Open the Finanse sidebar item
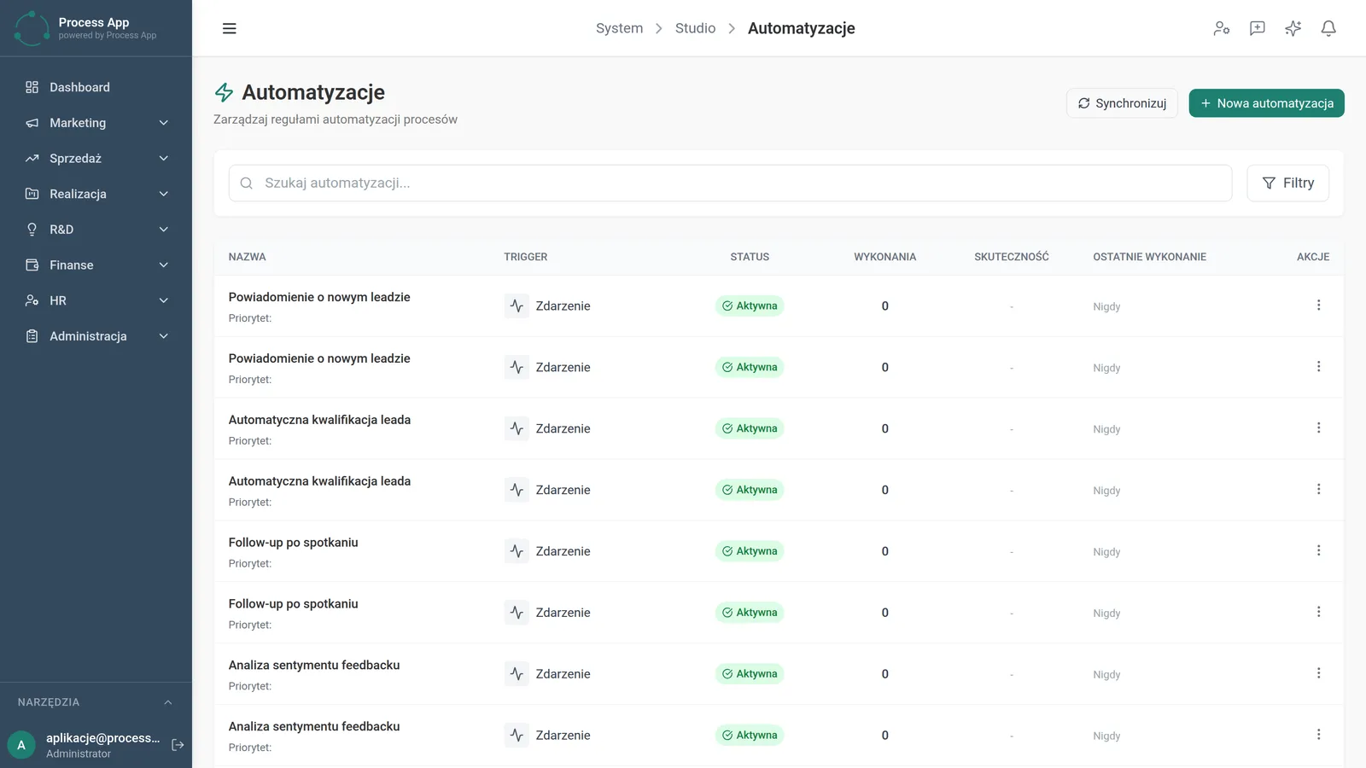Screen dimensions: 1366x768 pyautogui.click(x=96, y=265)
